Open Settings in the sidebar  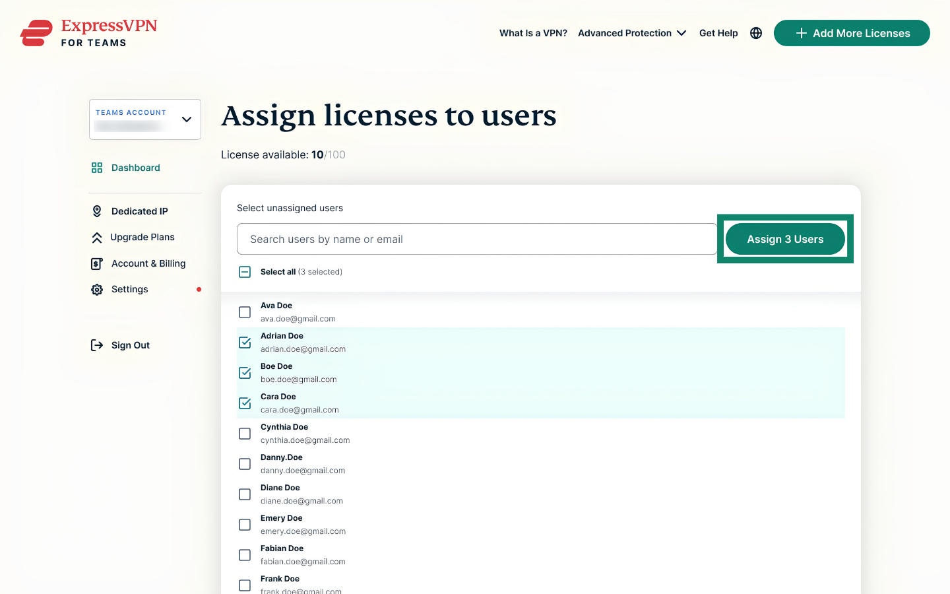coord(130,289)
